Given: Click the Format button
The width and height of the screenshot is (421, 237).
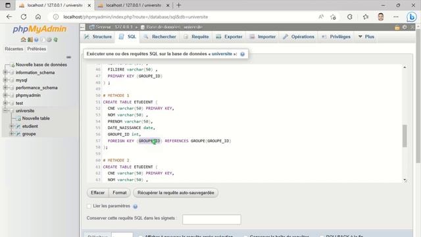Looking at the screenshot, I should pyautogui.click(x=120, y=193).
